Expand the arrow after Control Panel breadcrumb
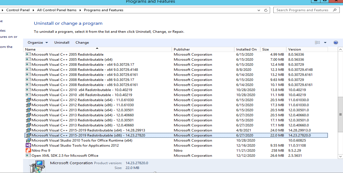Viewport: 343px width, 173px height. [x=34, y=10]
